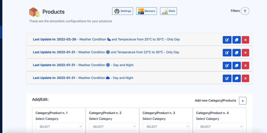View the Stats page

(x=168, y=11)
